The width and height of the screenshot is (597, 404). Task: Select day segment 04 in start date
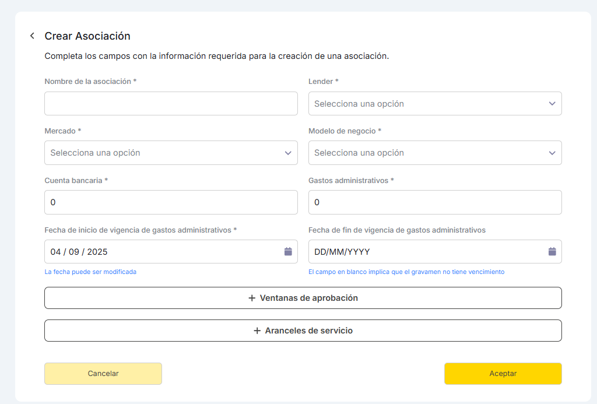(55, 252)
